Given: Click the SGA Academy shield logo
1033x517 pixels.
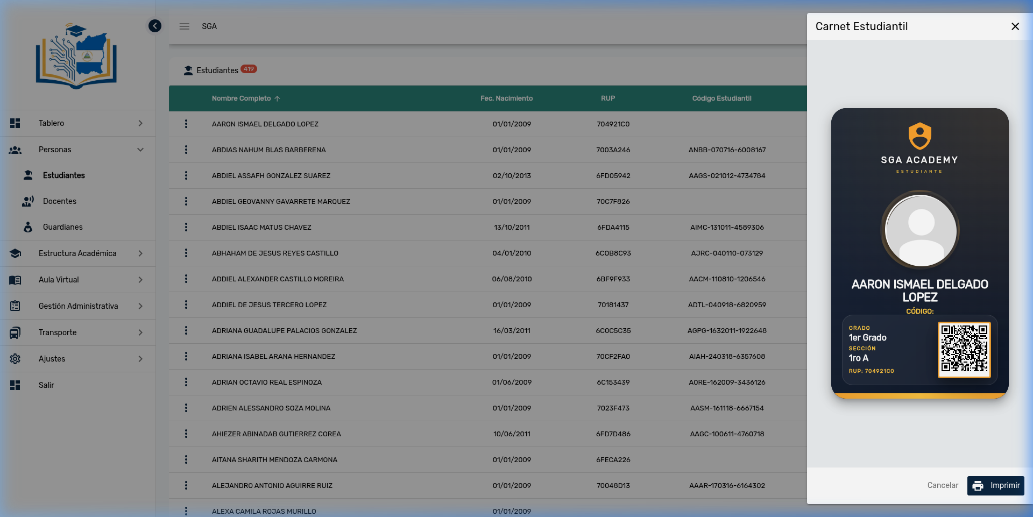Looking at the screenshot, I should coord(919,136).
